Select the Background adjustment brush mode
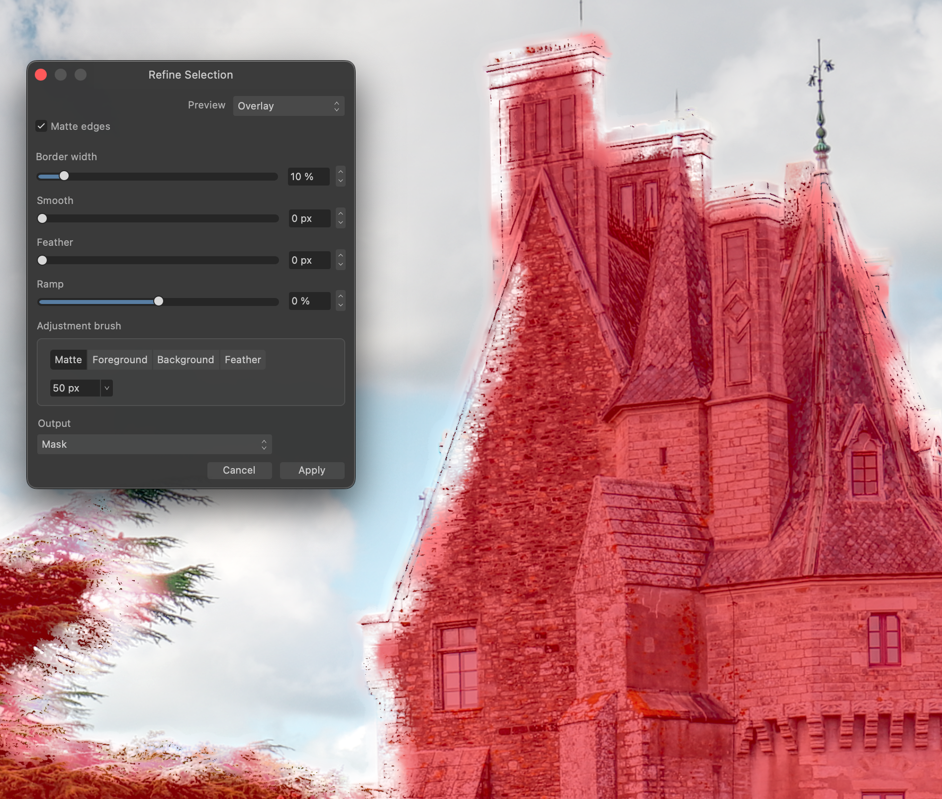 (186, 360)
